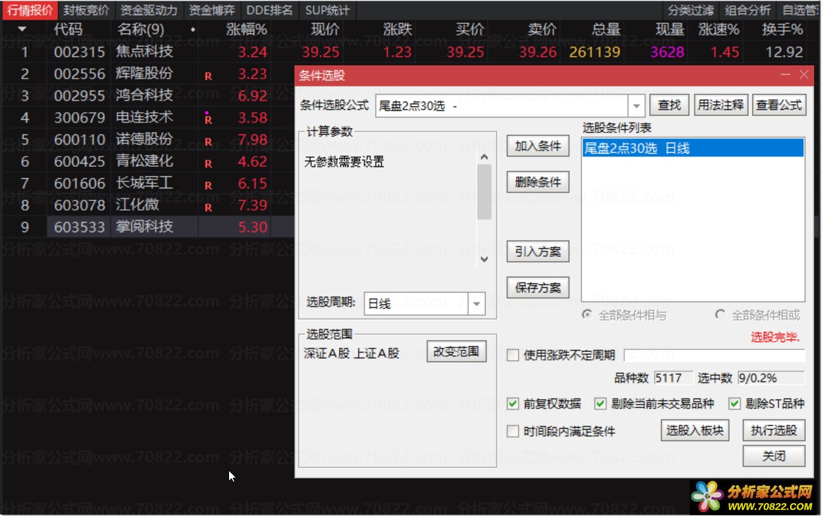Click the 计算参数 scrollbar thumb
This screenshot has height=517, width=823.
point(484,192)
